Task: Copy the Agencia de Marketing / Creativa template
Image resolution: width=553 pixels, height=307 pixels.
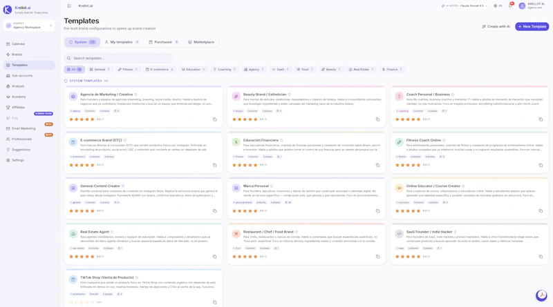Action: (214, 119)
